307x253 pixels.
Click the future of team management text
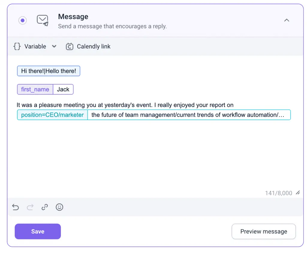click(189, 115)
